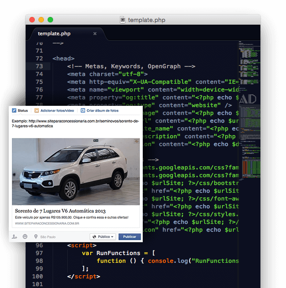Click WWW.SITEPARACONCESSIONARIA.COM.BR link caption

tap(47, 223)
